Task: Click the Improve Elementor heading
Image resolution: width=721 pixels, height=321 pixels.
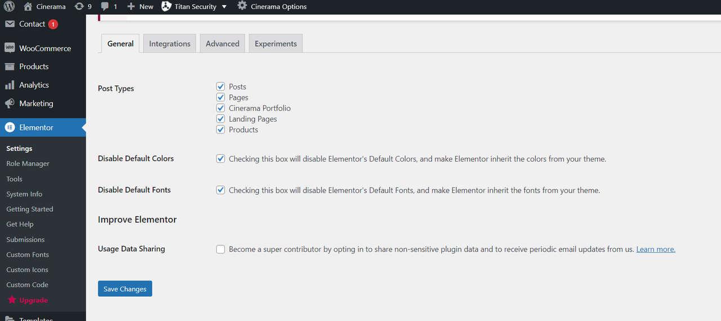Action: [x=137, y=220]
